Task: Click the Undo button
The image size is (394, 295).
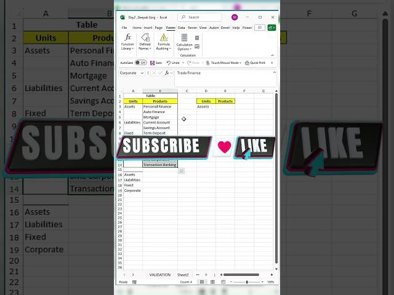Action: (x=173, y=63)
